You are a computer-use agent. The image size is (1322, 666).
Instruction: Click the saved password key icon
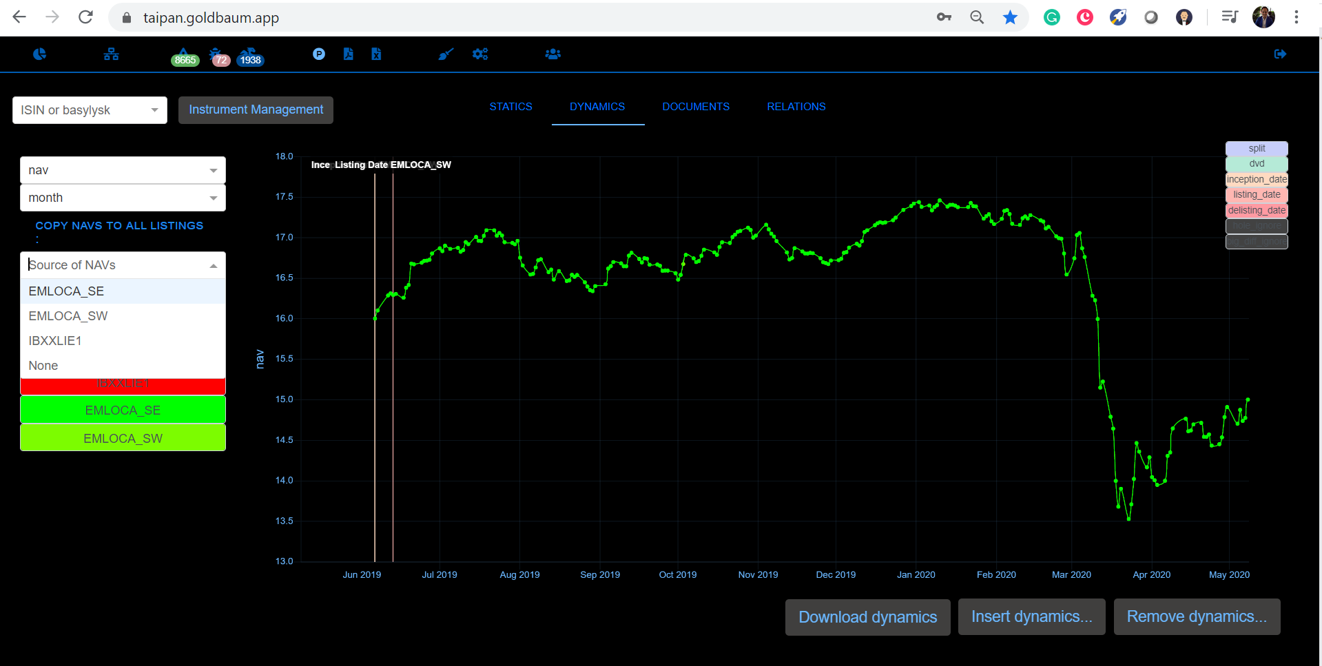pos(944,17)
